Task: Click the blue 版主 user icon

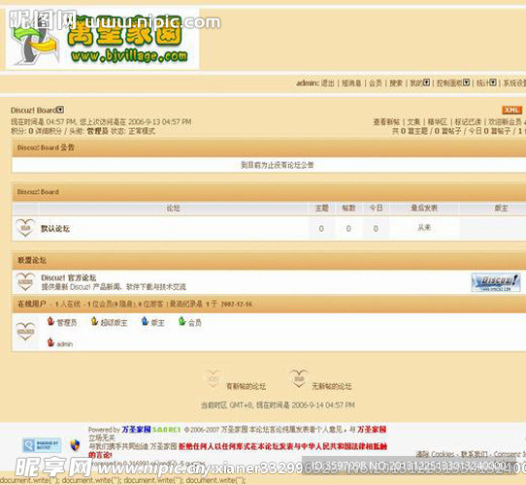Action: pyautogui.click(x=145, y=321)
